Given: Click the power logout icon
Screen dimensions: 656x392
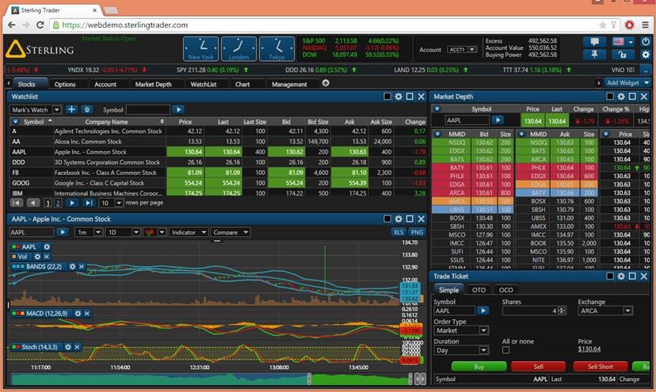Looking at the screenshot, I should [646, 42].
